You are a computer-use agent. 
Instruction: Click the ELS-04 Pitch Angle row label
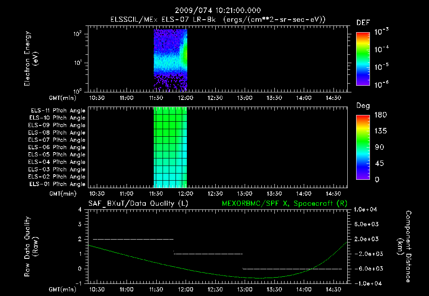pos(57,162)
